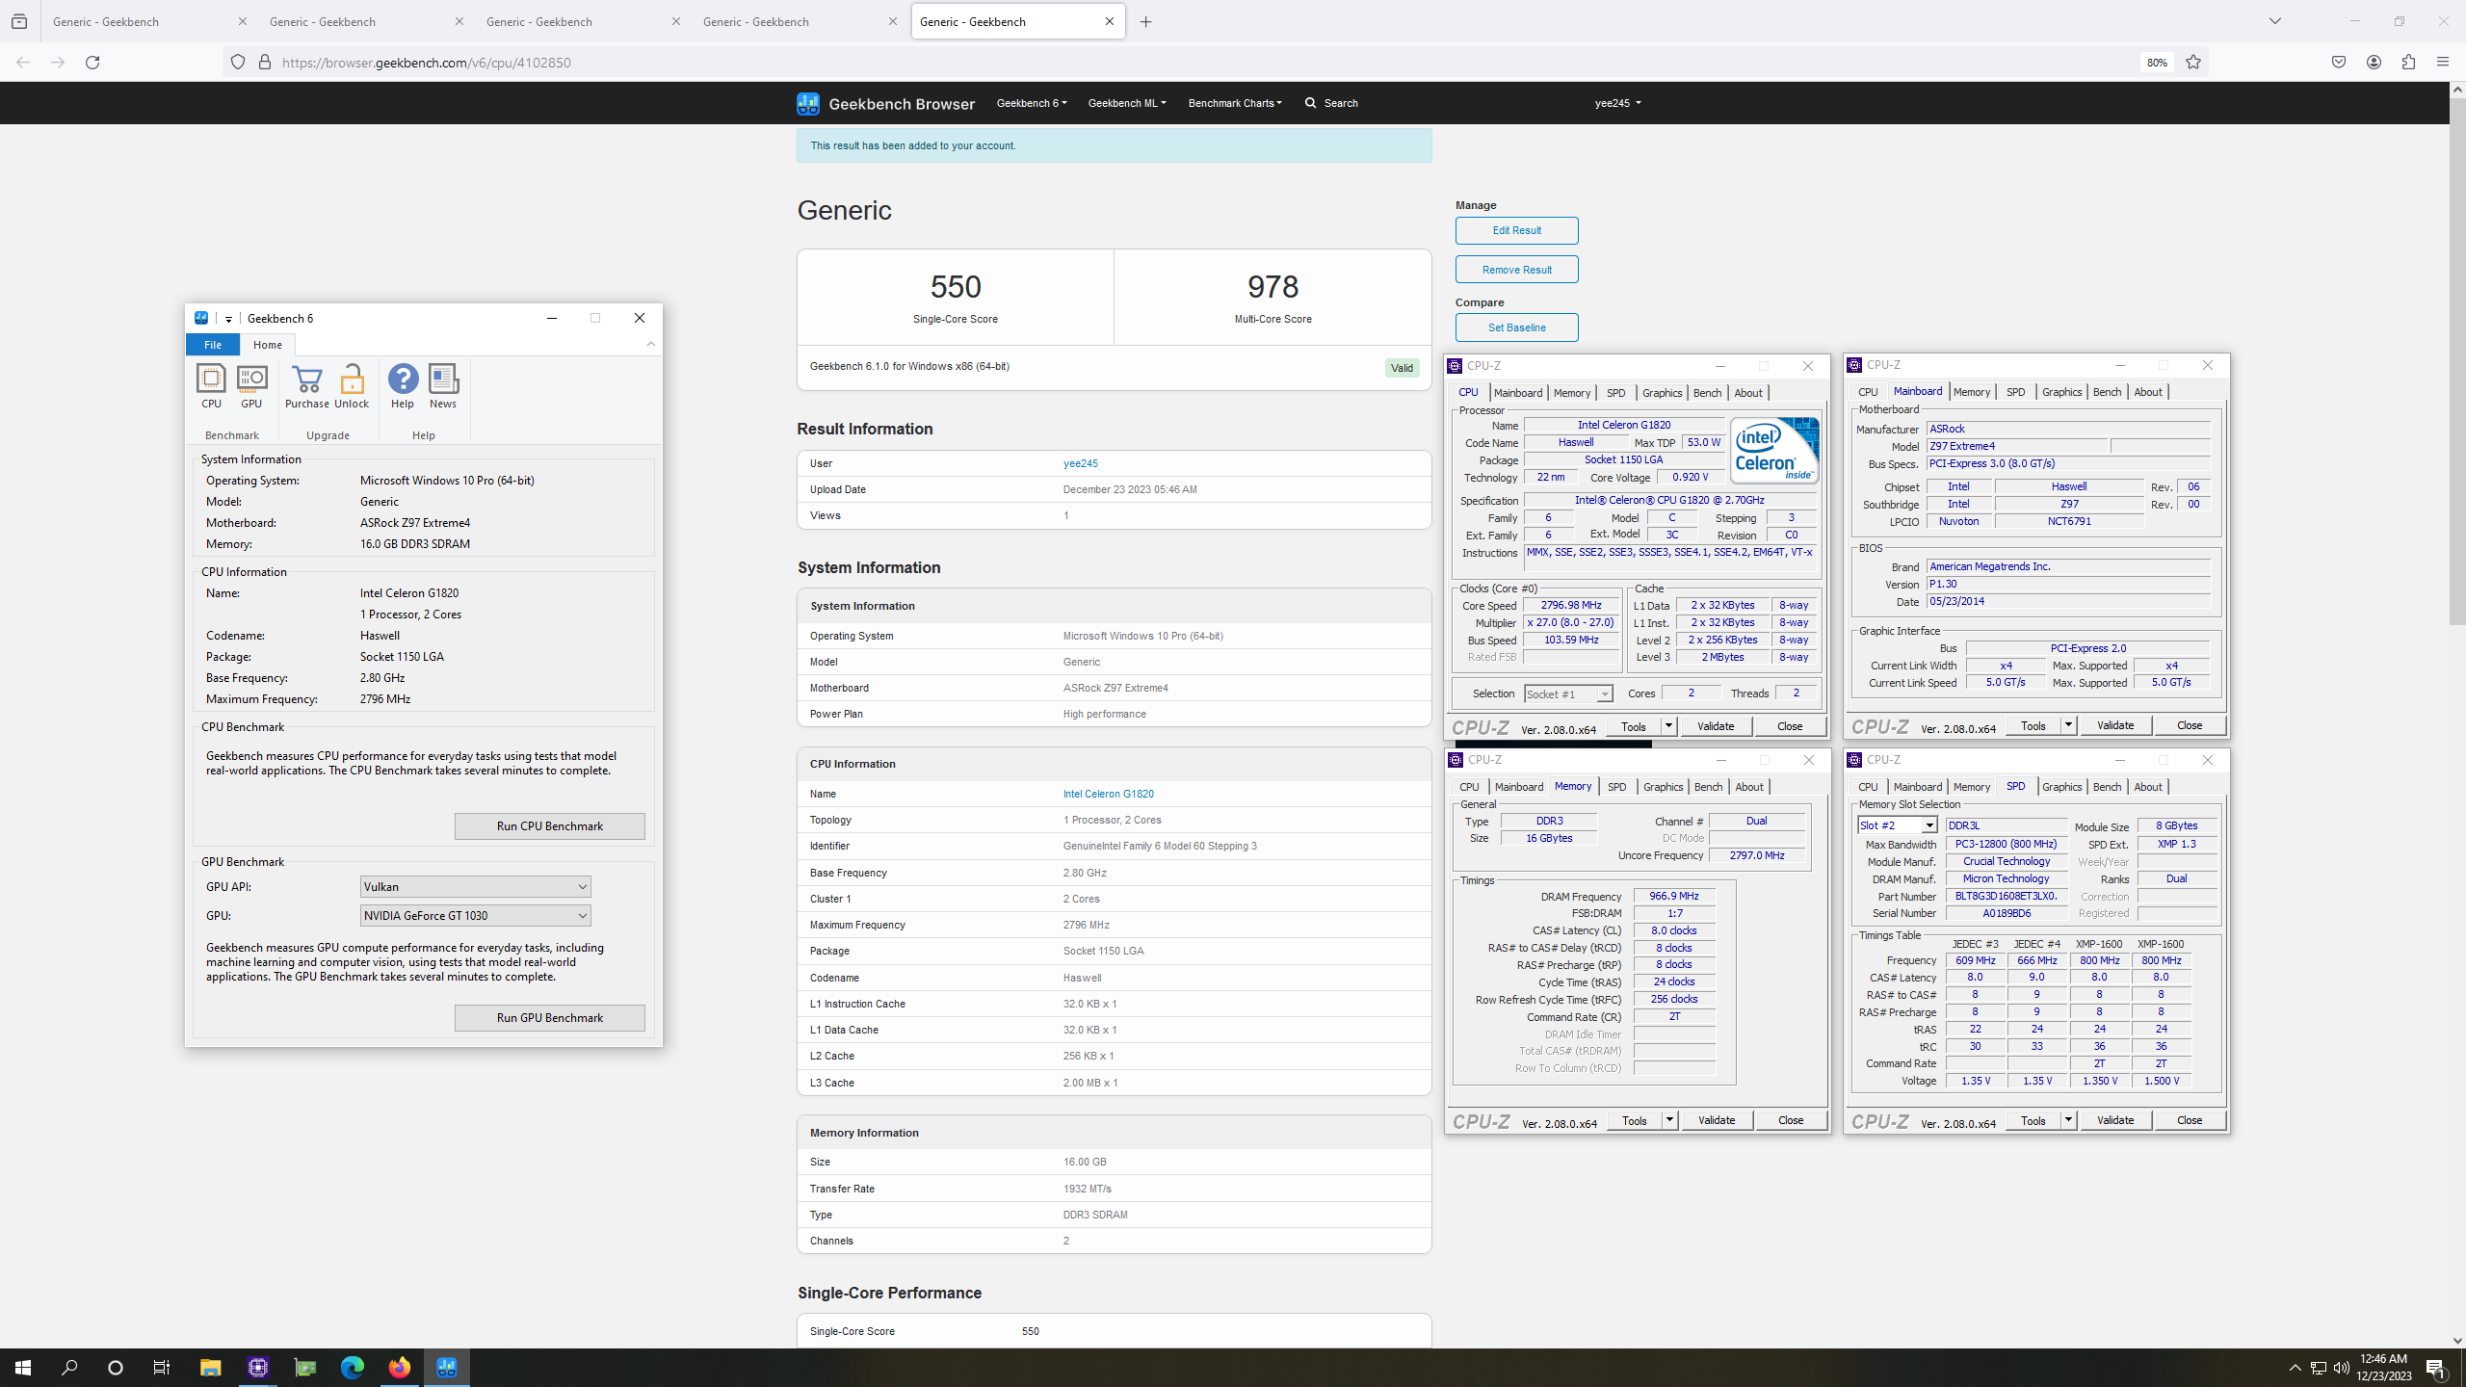Click the browser back arrow

[23, 63]
